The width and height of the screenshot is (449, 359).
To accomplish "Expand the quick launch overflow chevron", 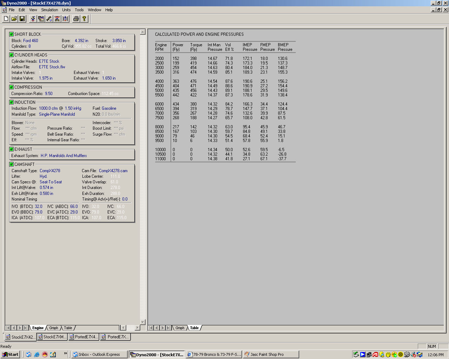I will (65, 353).
